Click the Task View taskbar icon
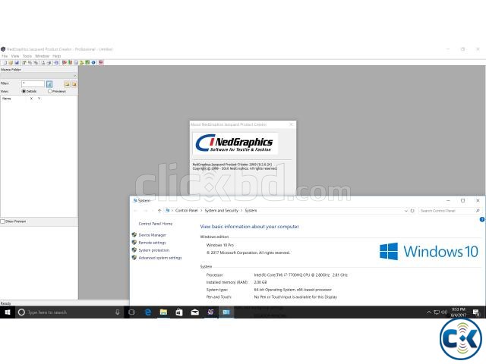Image resolution: width=486 pixels, height=364 pixels. pyautogui.click(x=131, y=312)
